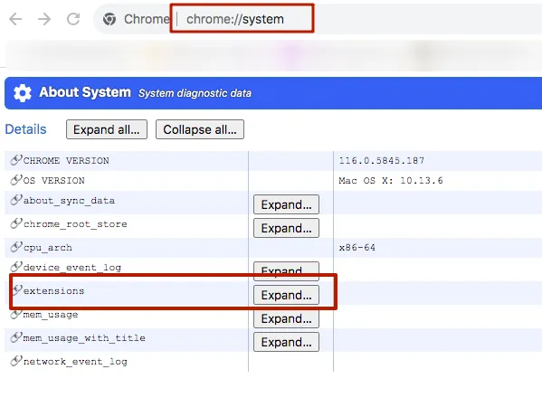Click link icon beside CHROME VERSION
Viewport: 542px width, 407px height.
click(x=16, y=160)
